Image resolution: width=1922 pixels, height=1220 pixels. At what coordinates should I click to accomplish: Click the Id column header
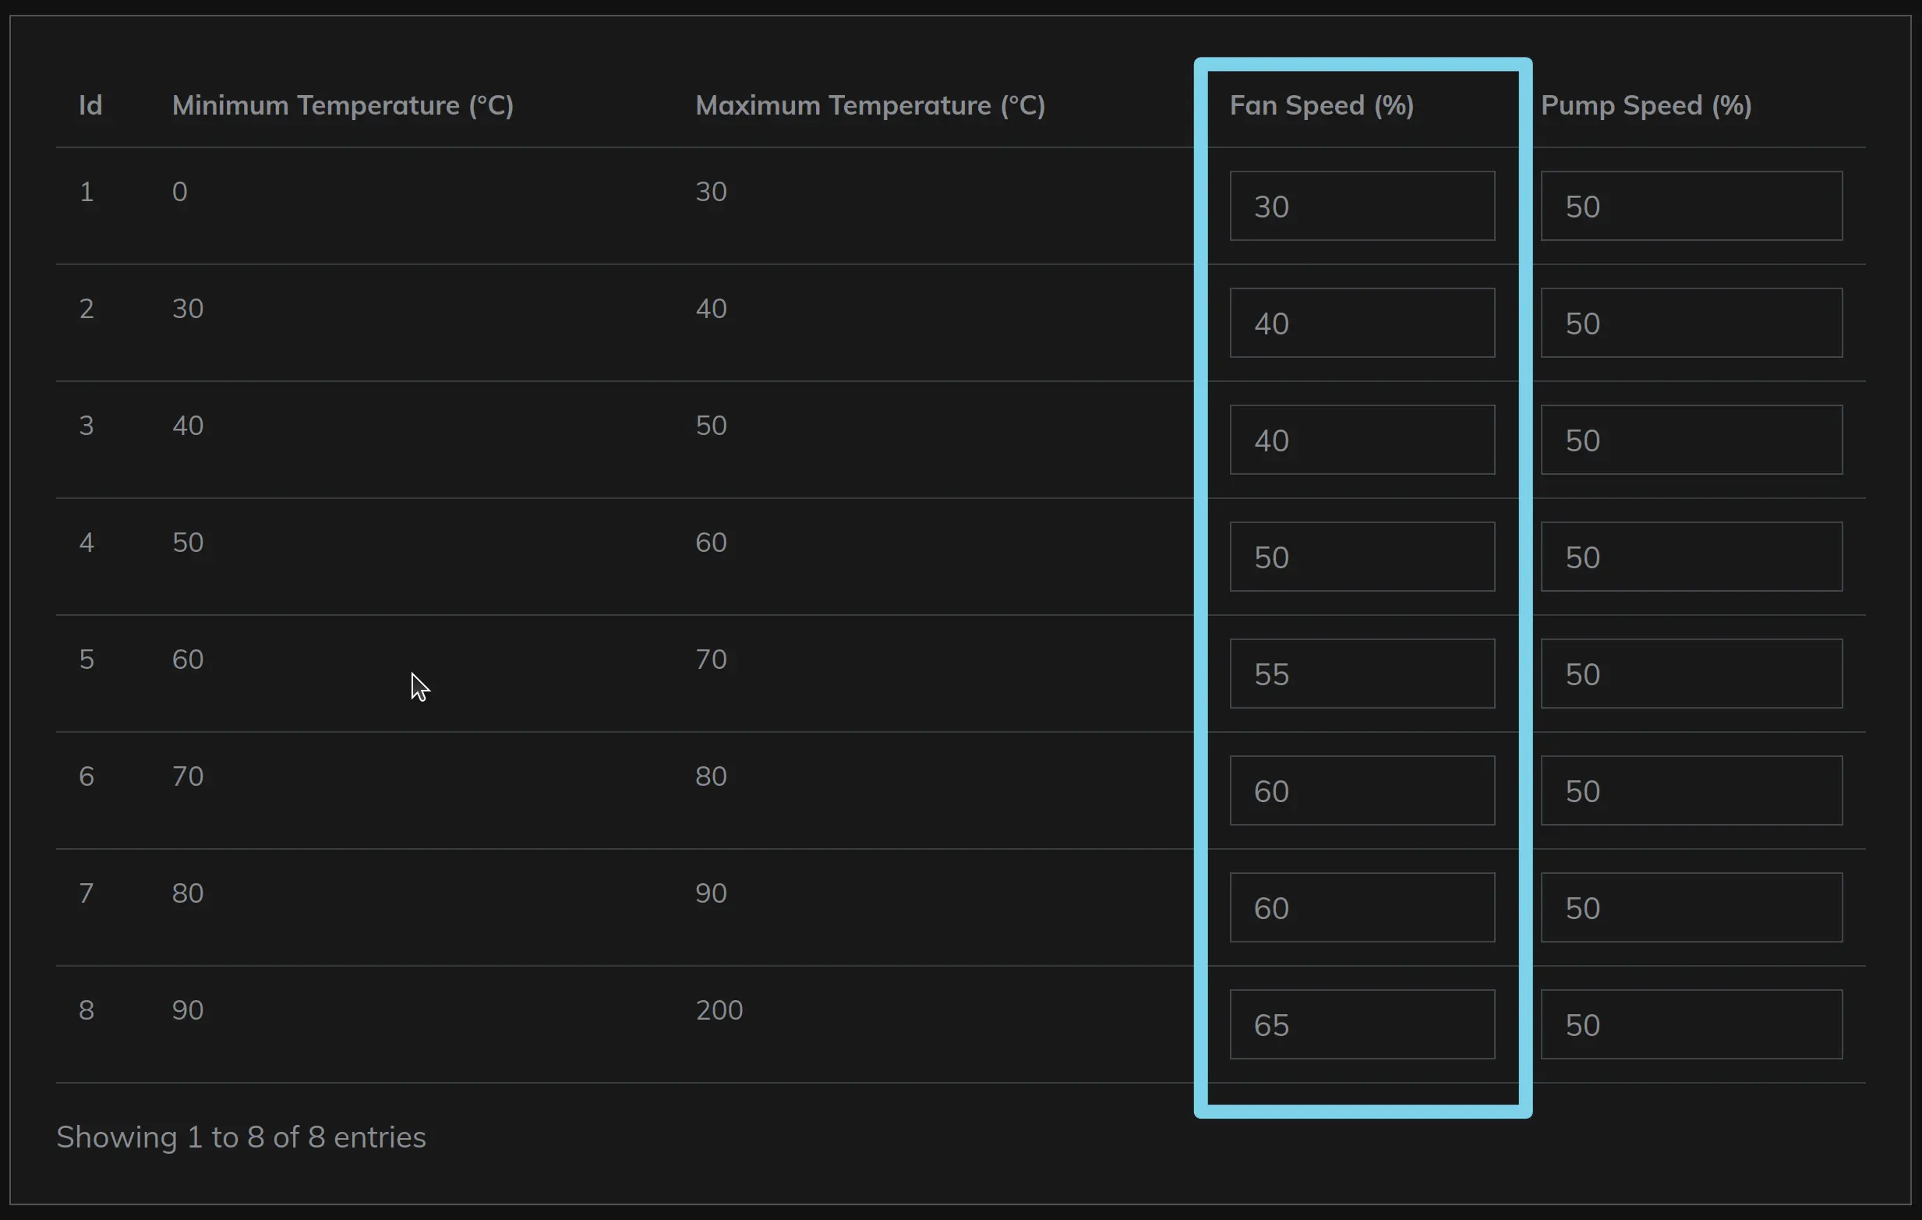(90, 105)
